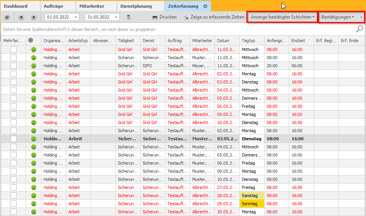Screen dimensions: 366x216
Task: Click green status dot in Albrecht 09.05 row
Action: click(x=34, y=114)
